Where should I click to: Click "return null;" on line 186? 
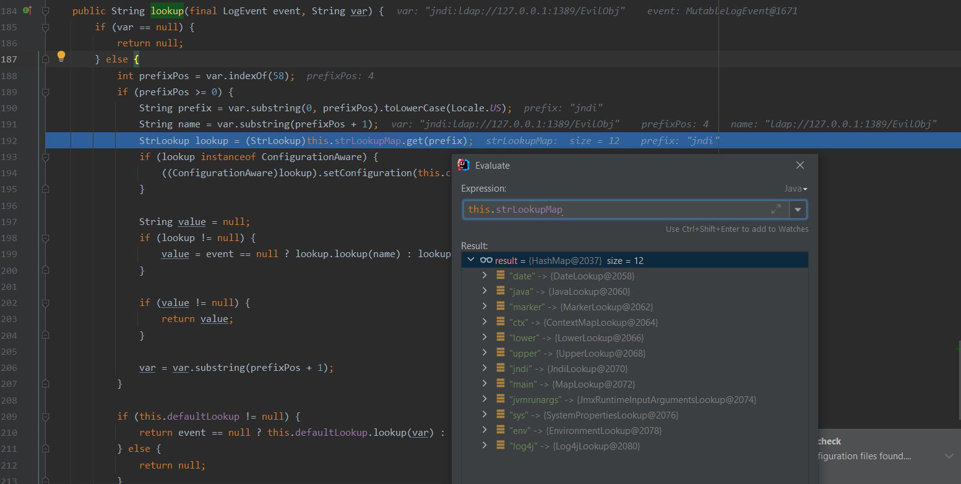(150, 43)
